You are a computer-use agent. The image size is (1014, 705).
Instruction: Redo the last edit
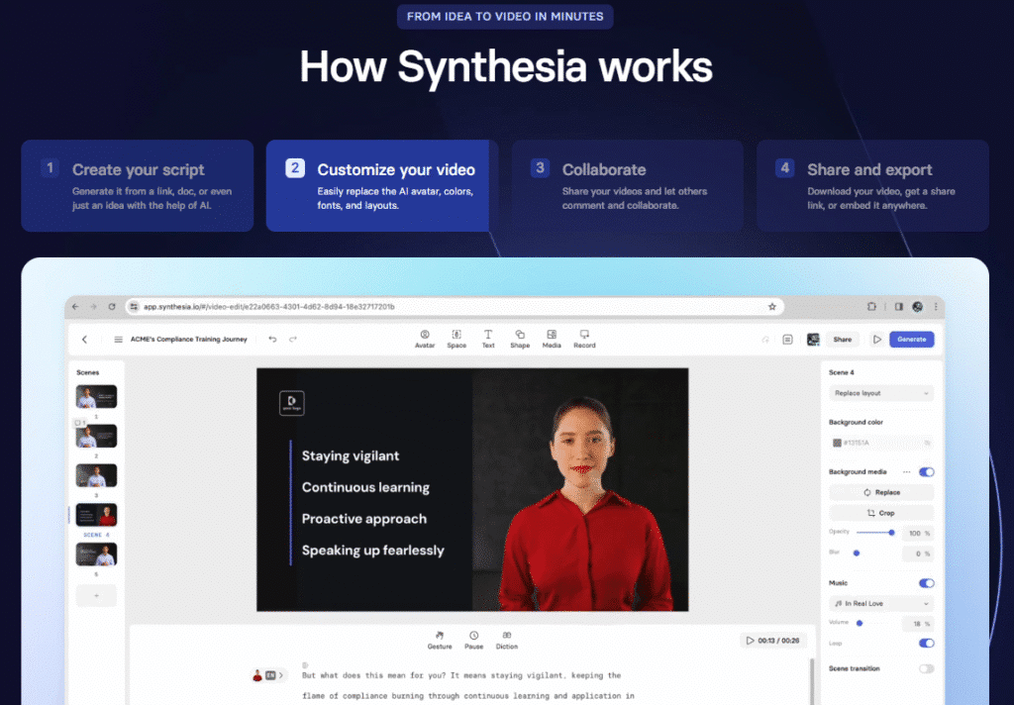click(293, 339)
